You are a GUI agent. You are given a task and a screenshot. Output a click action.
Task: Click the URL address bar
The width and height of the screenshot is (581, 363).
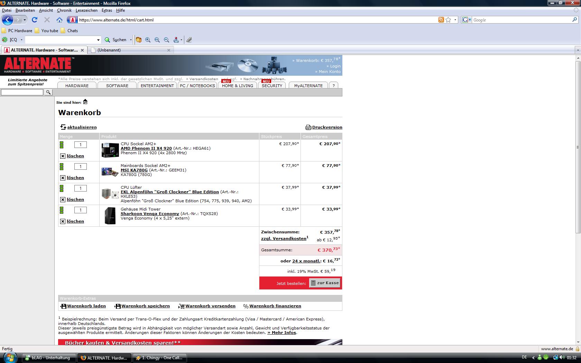pyautogui.click(x=256, y=20)
